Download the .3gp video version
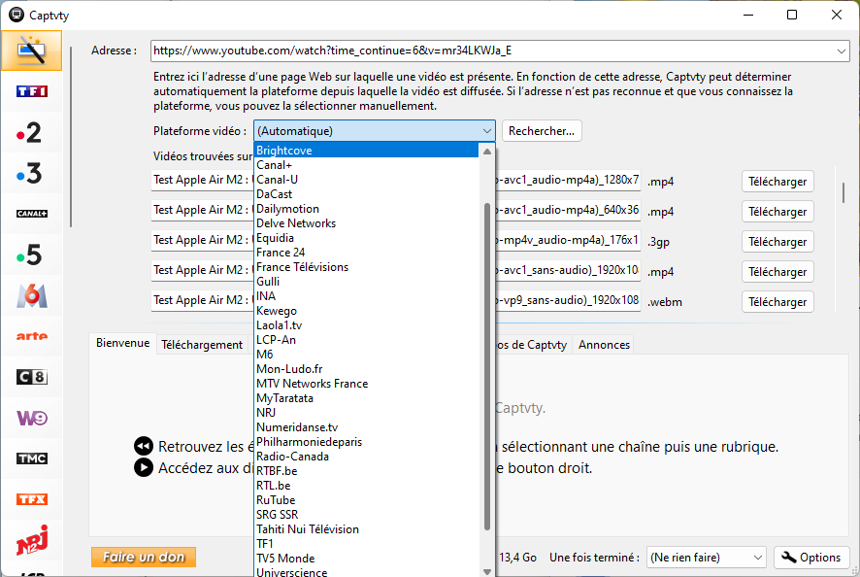Screen dimensions: 860x577 pyautogui.click(x=777, y=242)
